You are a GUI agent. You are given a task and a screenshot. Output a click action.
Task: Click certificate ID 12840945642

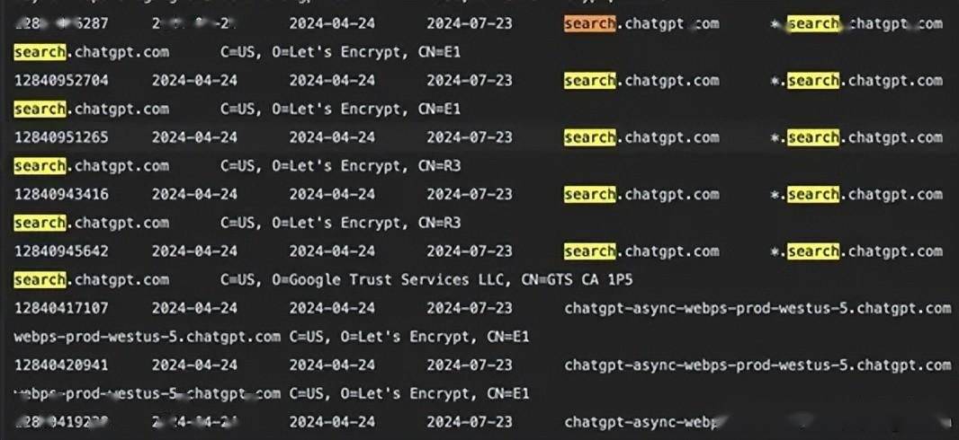coord(61,251)
